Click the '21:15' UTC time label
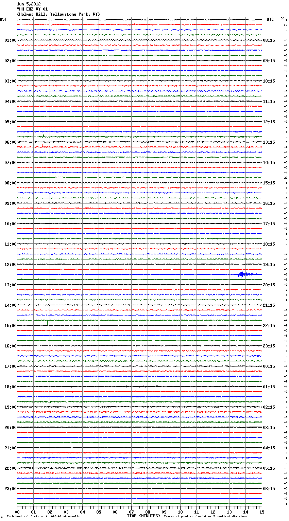 point(269,305)
